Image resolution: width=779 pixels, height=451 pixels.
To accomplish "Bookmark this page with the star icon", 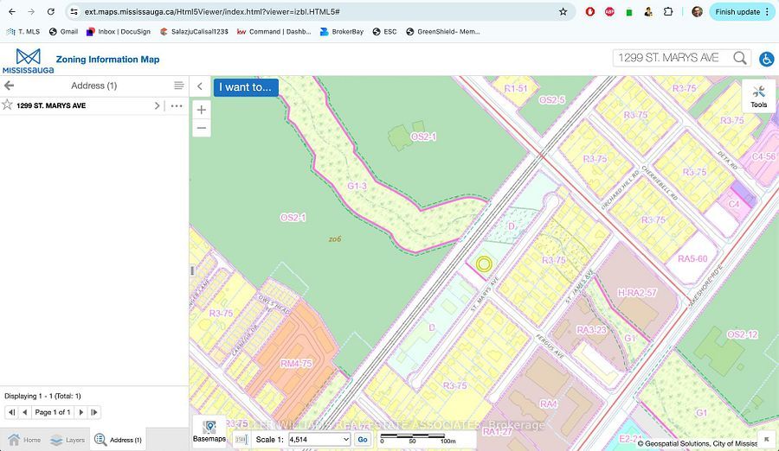I will (x=563, y=12).
